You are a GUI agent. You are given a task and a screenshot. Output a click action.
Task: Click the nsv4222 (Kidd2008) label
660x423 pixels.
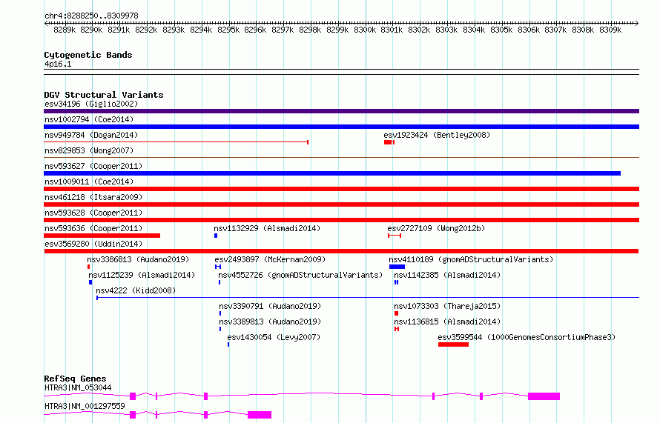pos(136,290)
